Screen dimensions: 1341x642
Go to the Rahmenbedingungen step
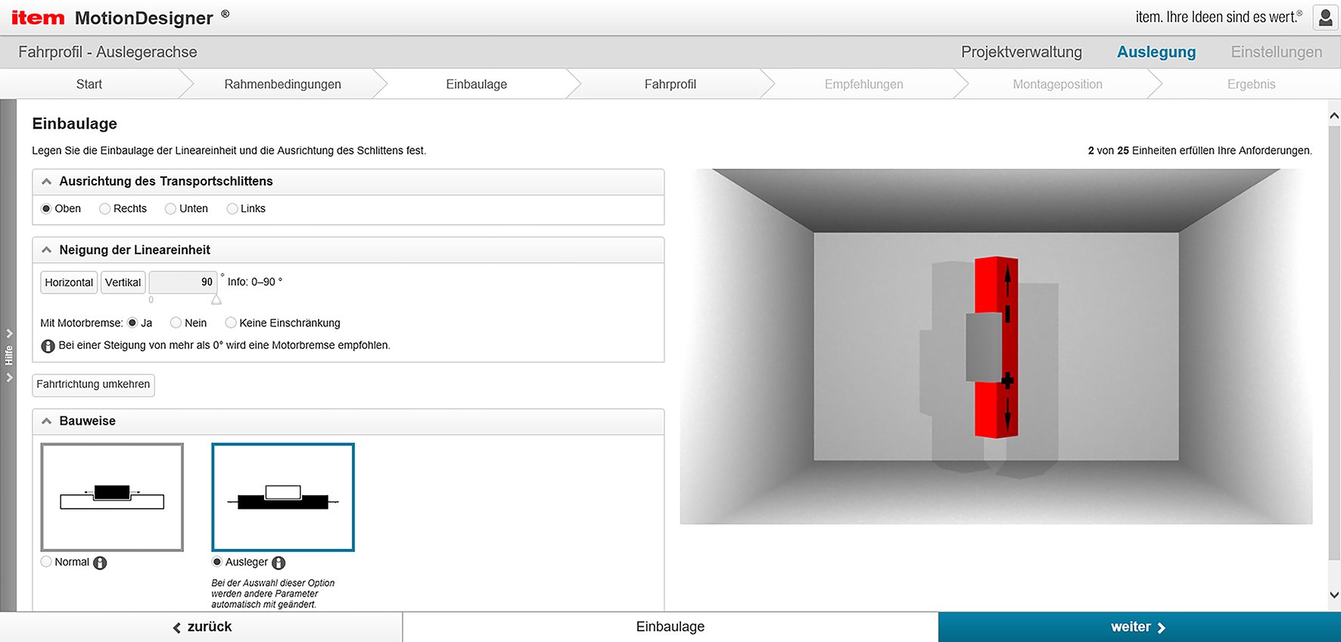282,84
